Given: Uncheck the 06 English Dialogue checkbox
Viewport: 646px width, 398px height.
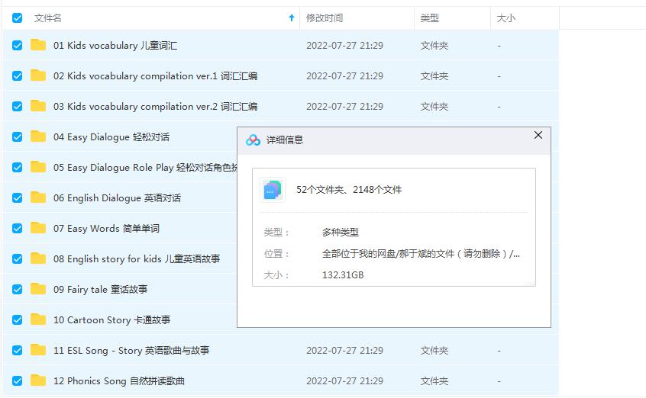Looking at the screenshot, I should pos(18,197).
